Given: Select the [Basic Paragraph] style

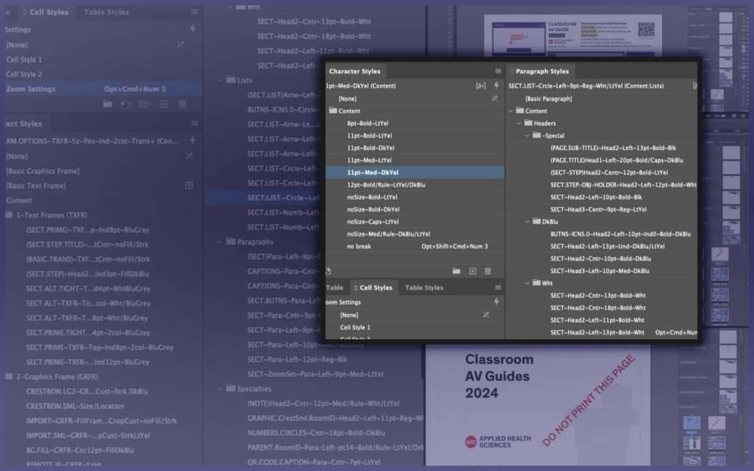Looking at the screenshot, I should 549,99.
